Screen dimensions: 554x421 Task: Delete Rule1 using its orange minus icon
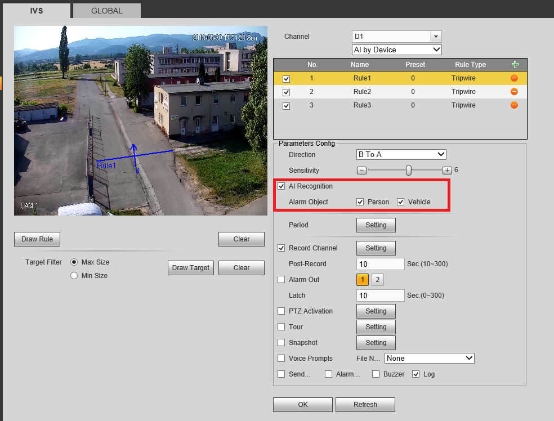514,78
